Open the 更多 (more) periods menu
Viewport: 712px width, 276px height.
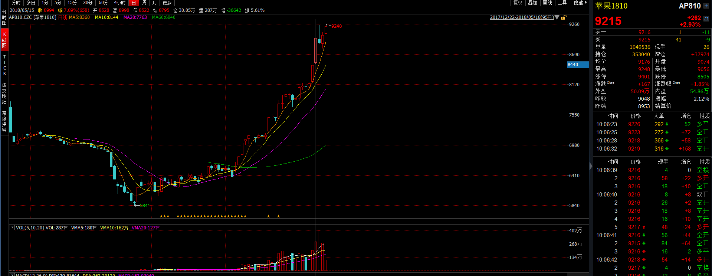tap(167, 3)
